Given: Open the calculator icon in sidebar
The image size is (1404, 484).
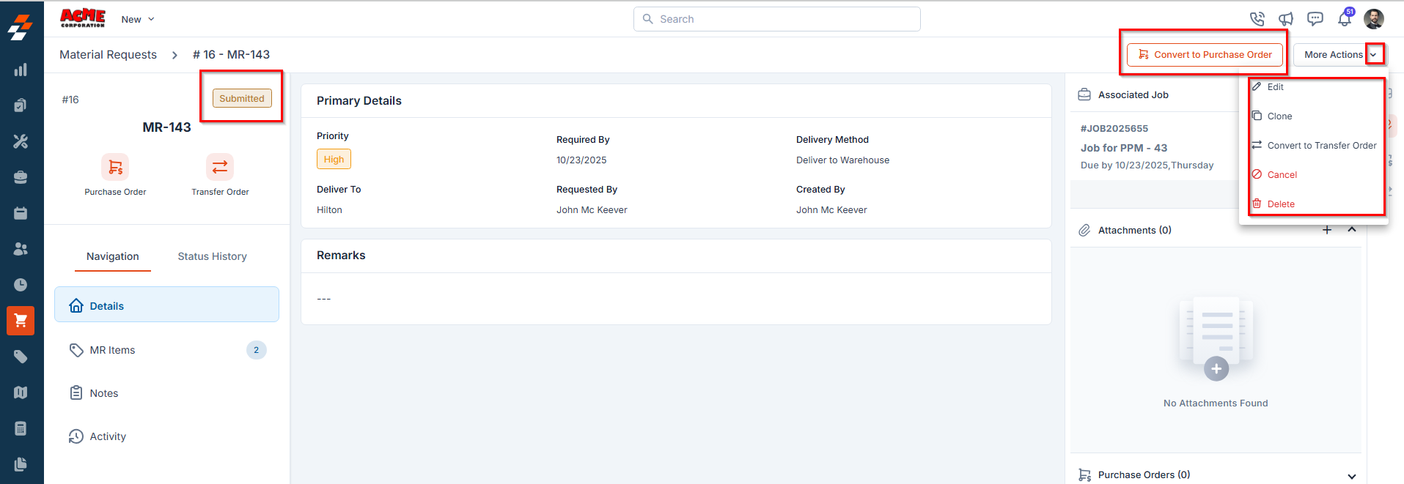Looking at the screenshot, I should point(21,428).
